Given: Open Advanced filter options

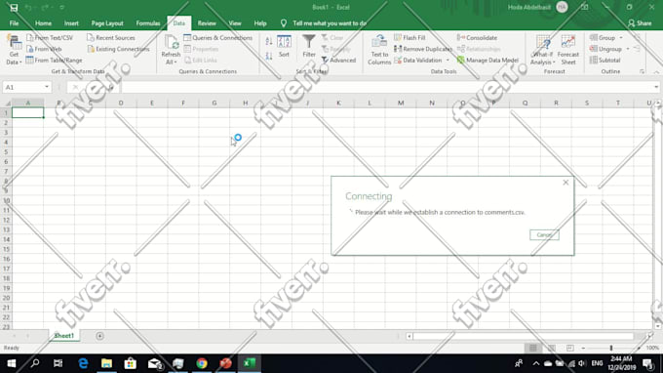Looking at the screenshot, I should point(338,61).
